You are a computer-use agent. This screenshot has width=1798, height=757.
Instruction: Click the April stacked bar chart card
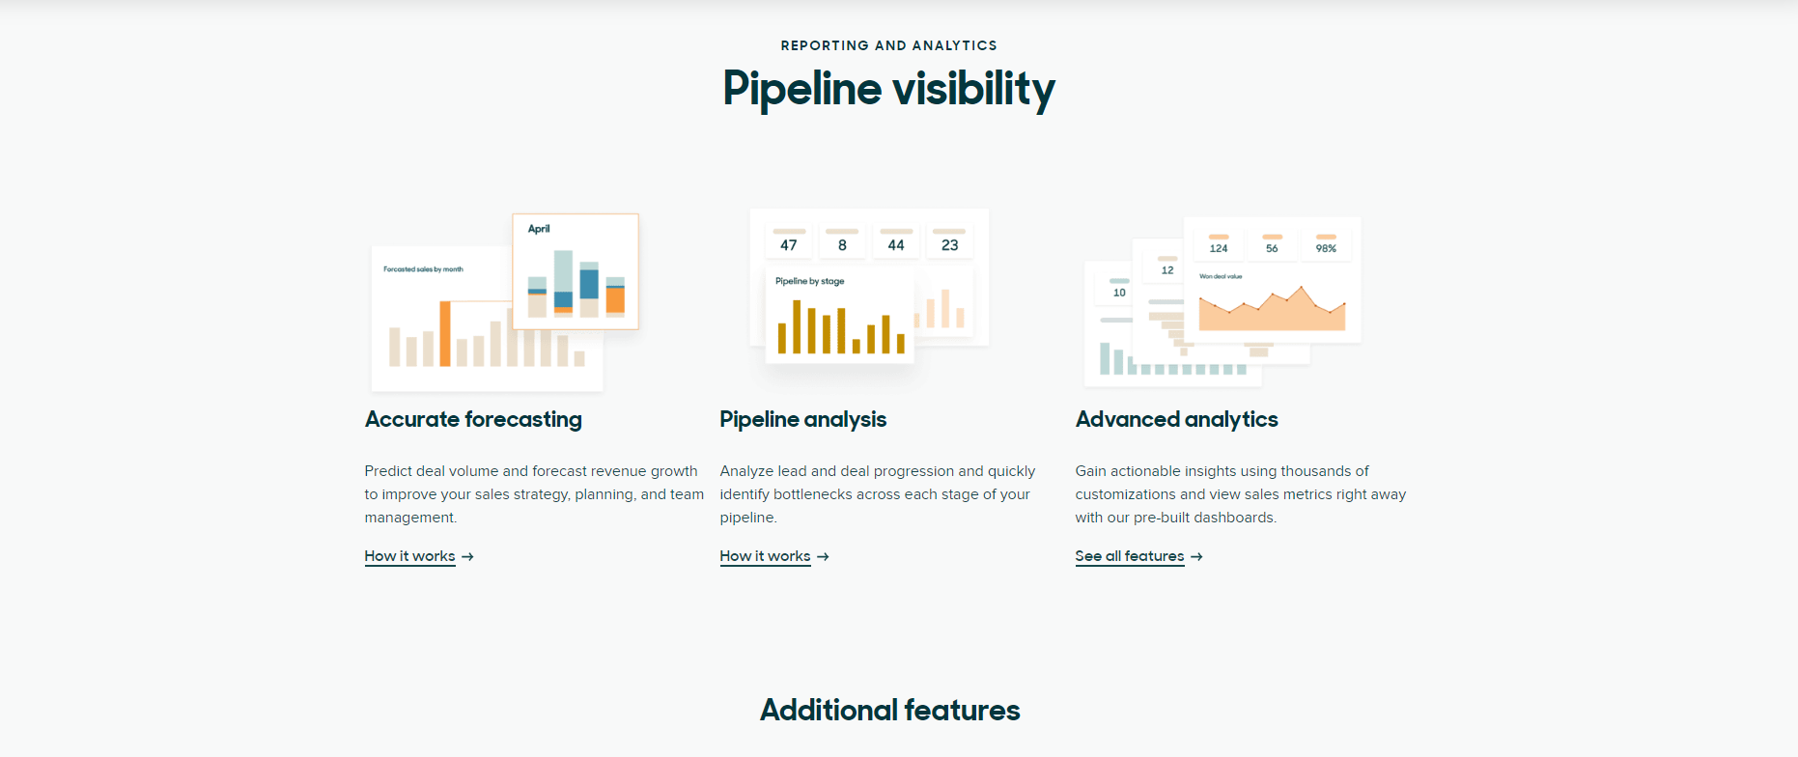(x=576, y=271)
